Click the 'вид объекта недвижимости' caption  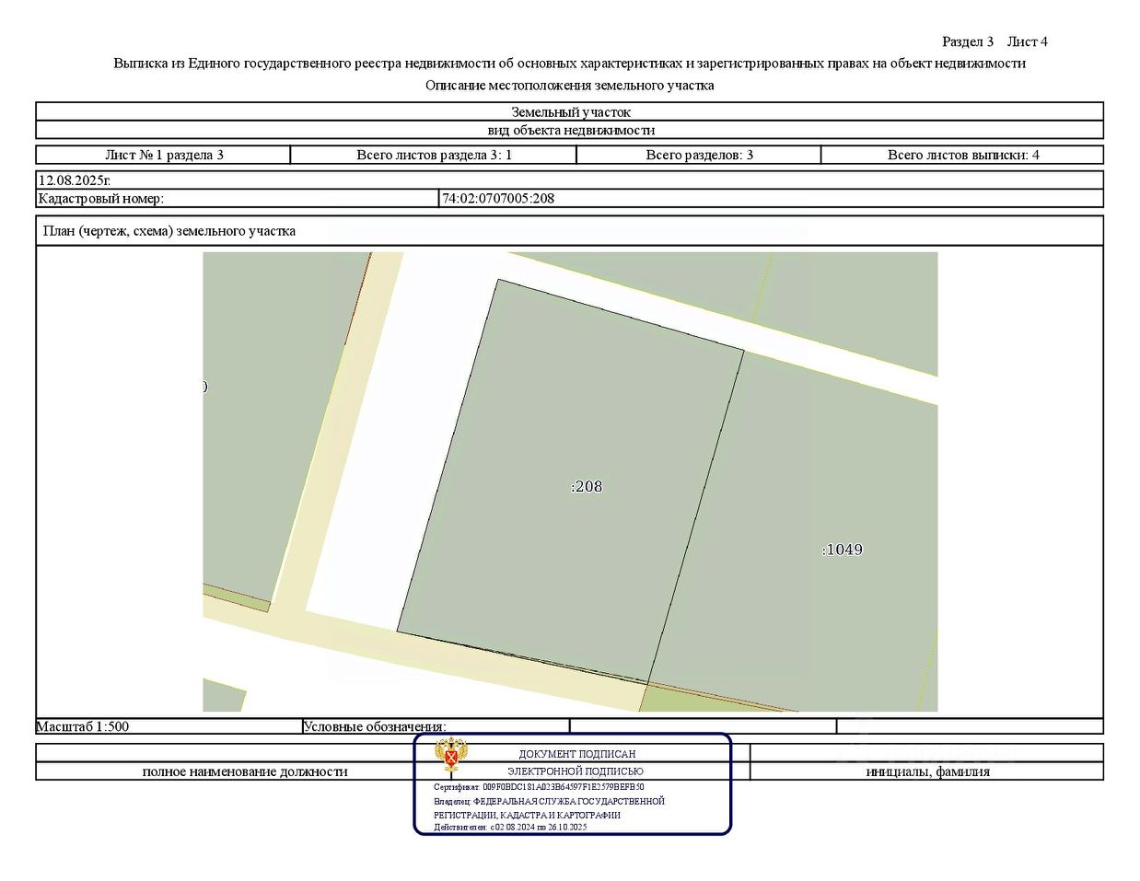(571, 130)
